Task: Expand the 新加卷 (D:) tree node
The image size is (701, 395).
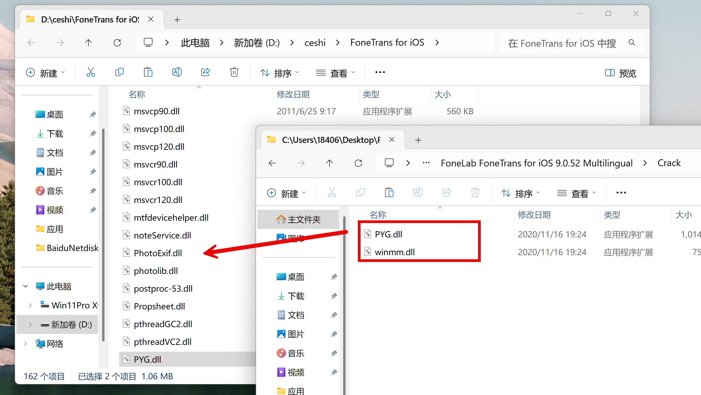Action: tap(30, 324)
